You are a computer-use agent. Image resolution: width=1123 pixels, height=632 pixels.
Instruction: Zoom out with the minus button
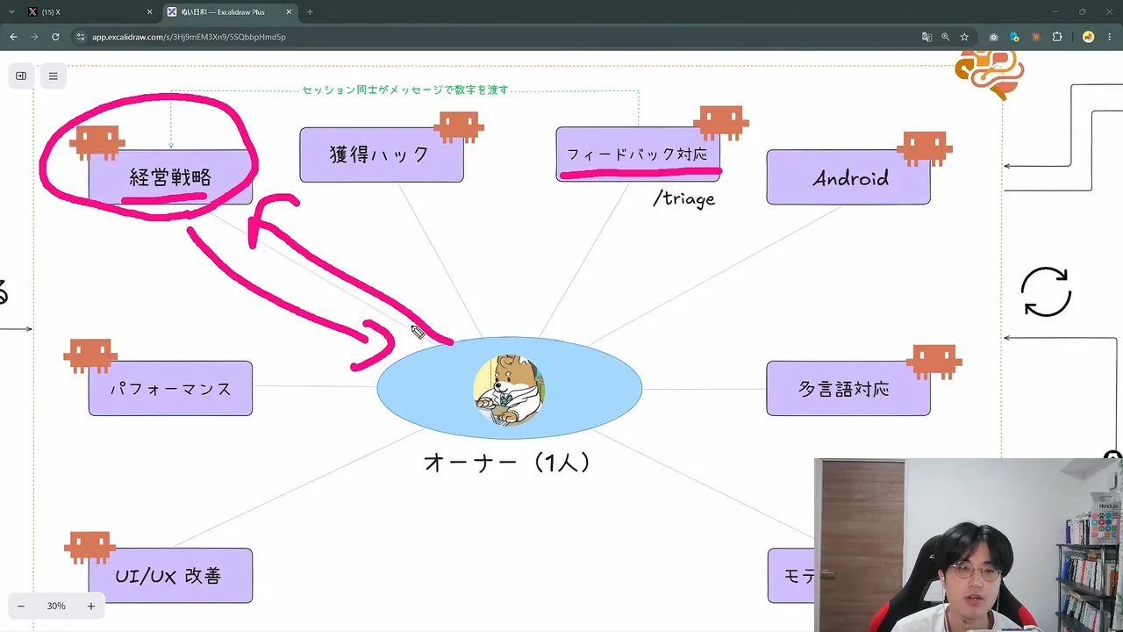(21, 606)
